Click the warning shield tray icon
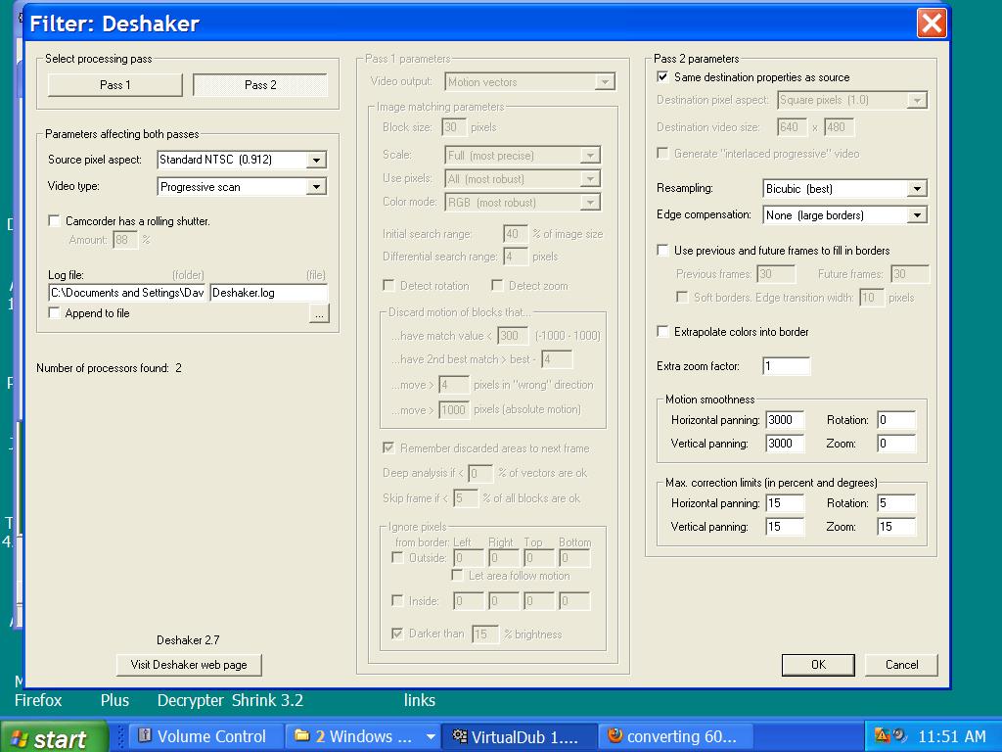The height and width of the screenshot is (752, 1002). tap(882, 736)
